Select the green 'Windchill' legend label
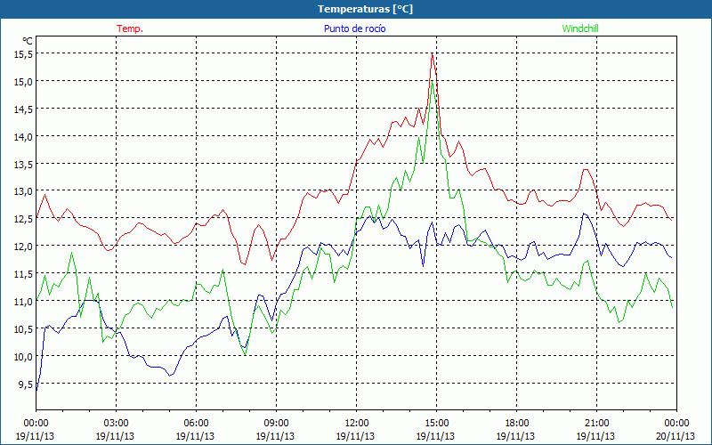 (x=580, y=28)
